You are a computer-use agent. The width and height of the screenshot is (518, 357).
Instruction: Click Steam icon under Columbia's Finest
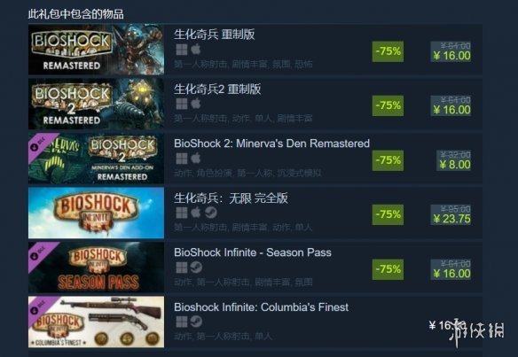click(197, 322)
